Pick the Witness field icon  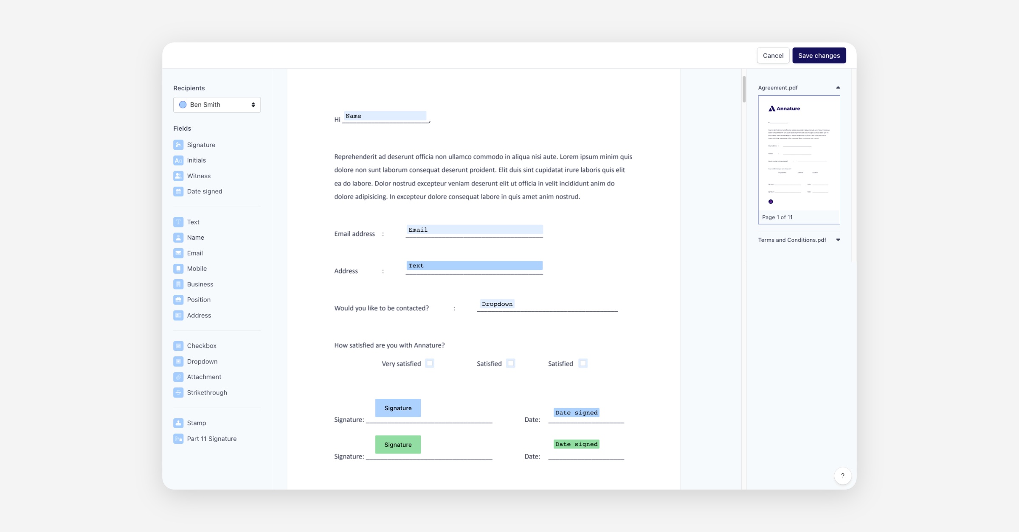pos(178,176)
